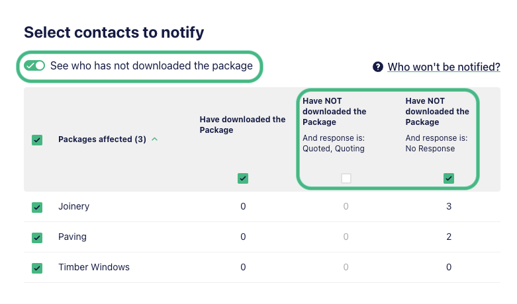The image size is (517, 304).
Task: Collapse the Packages affected chevron
Action: click(x=154, y=139)
